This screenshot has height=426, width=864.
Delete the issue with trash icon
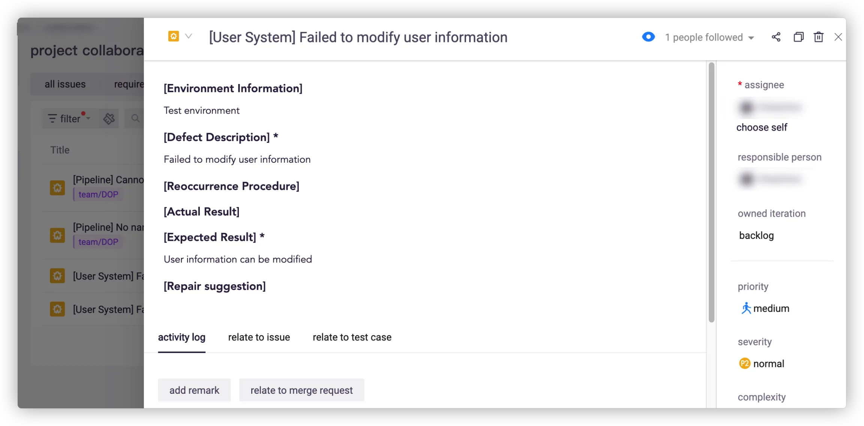[818, 37]
